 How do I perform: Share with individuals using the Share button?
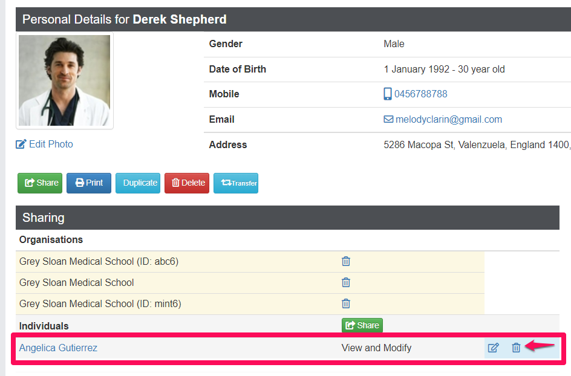(362, 325)
